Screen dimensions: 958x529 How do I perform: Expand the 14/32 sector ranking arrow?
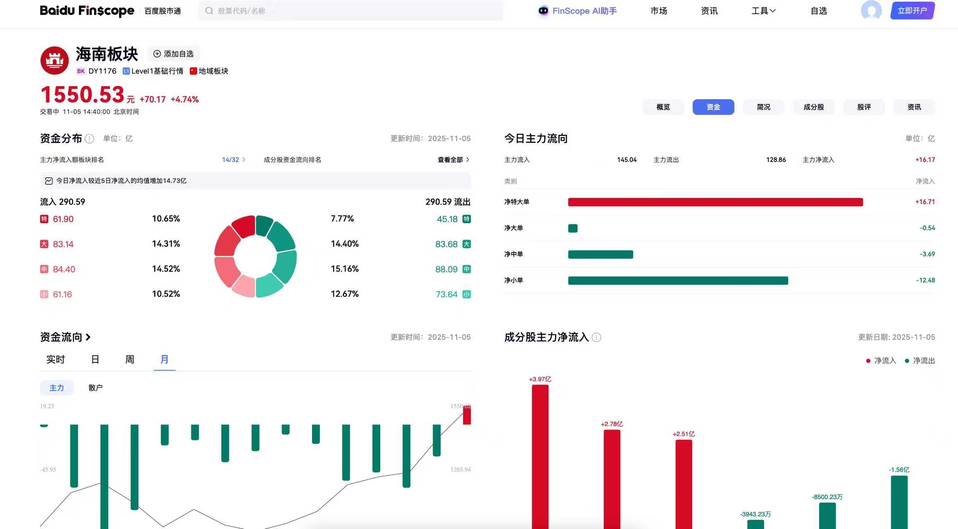tap(243, 160)
